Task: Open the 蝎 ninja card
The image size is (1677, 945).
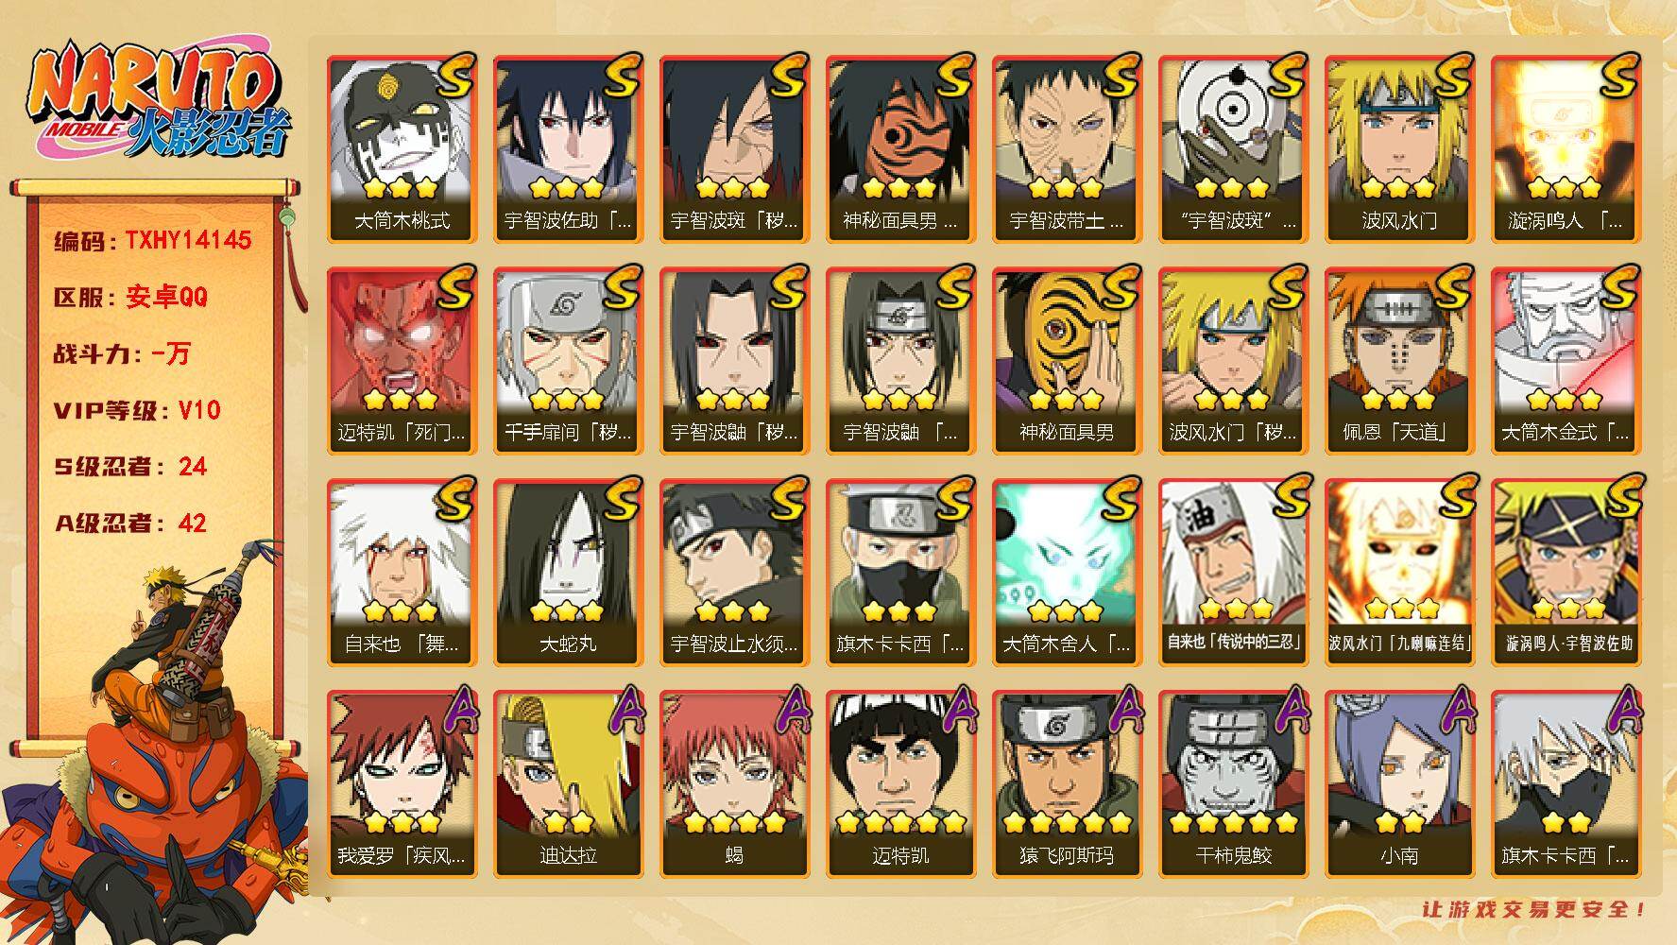Action: [x=734, y=784]
